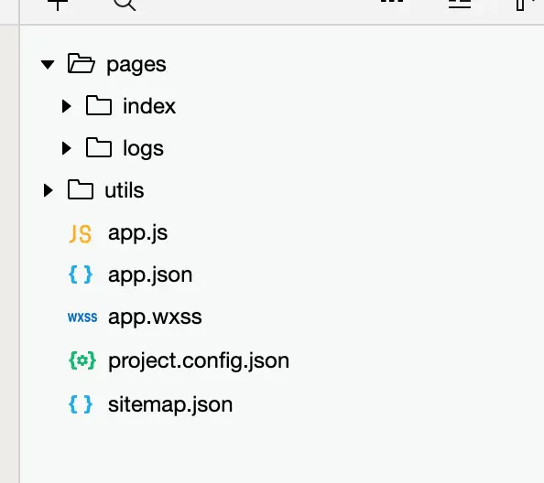Click the utils folder icon
544x483 pixels.
coord(81,189)
